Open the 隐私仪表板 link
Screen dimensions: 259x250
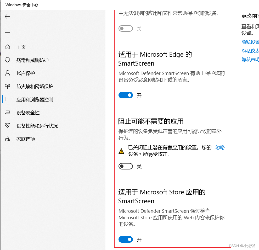(x=250, y=51)
